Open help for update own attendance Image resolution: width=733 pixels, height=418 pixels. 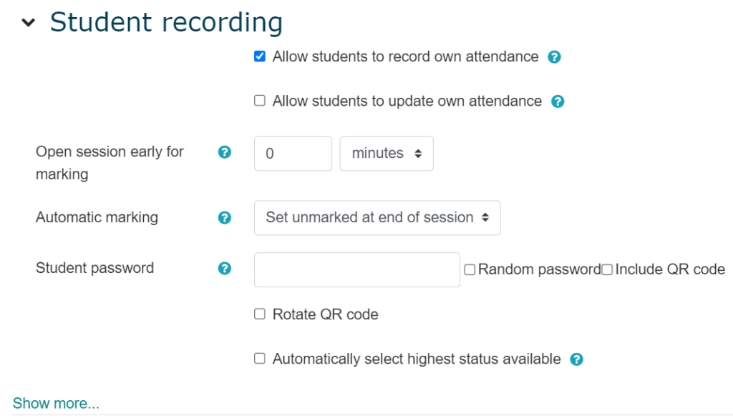tap(558, 101)
